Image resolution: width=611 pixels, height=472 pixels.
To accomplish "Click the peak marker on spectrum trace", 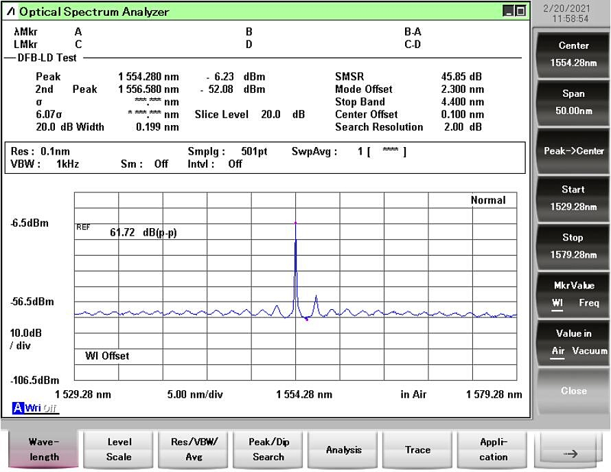I will [x=295, y=223].
